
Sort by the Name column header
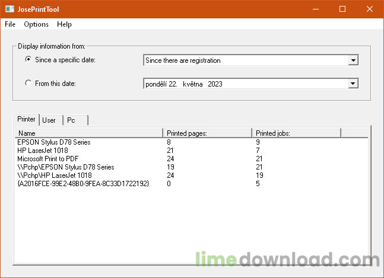[x=89, y=133]
